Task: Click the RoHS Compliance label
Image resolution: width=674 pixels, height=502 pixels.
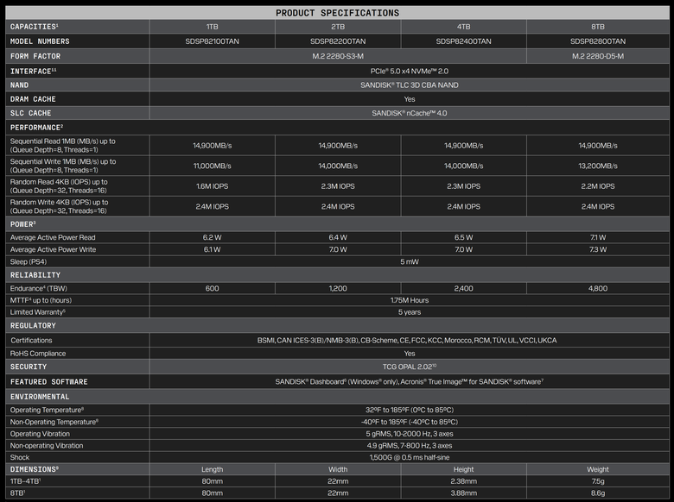Action: 38,354
